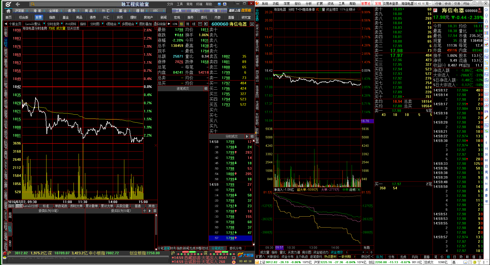The width and height of the screenshot is (490, 265).
Task: Click search input field in left title bar
Action: coord(75,4)
